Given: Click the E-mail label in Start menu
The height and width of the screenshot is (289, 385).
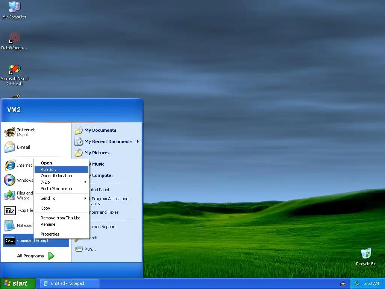Looking at the screenshot, I should coord(24,147).
